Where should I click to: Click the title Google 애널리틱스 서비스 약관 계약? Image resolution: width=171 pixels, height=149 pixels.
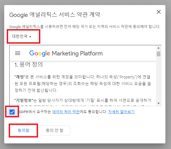click(55, 15)
